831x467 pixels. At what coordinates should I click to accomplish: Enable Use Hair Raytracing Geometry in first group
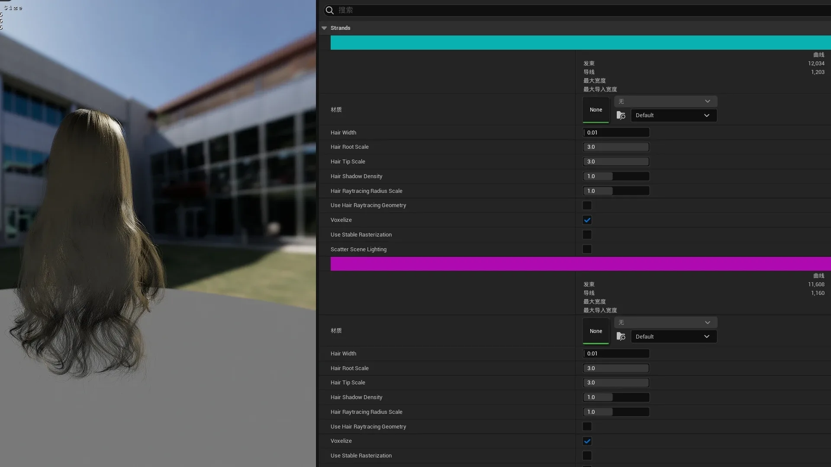click(587, 205)
